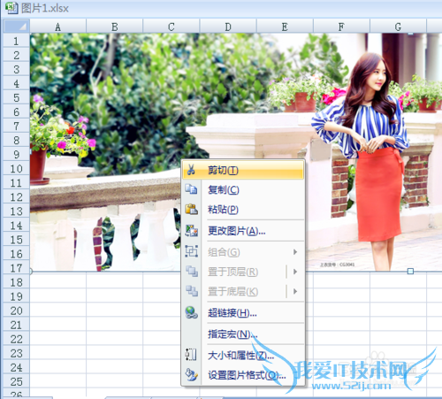Click the Change Picture icon
The height and width of the screenshot is (399, 442).
click(191, 231)
